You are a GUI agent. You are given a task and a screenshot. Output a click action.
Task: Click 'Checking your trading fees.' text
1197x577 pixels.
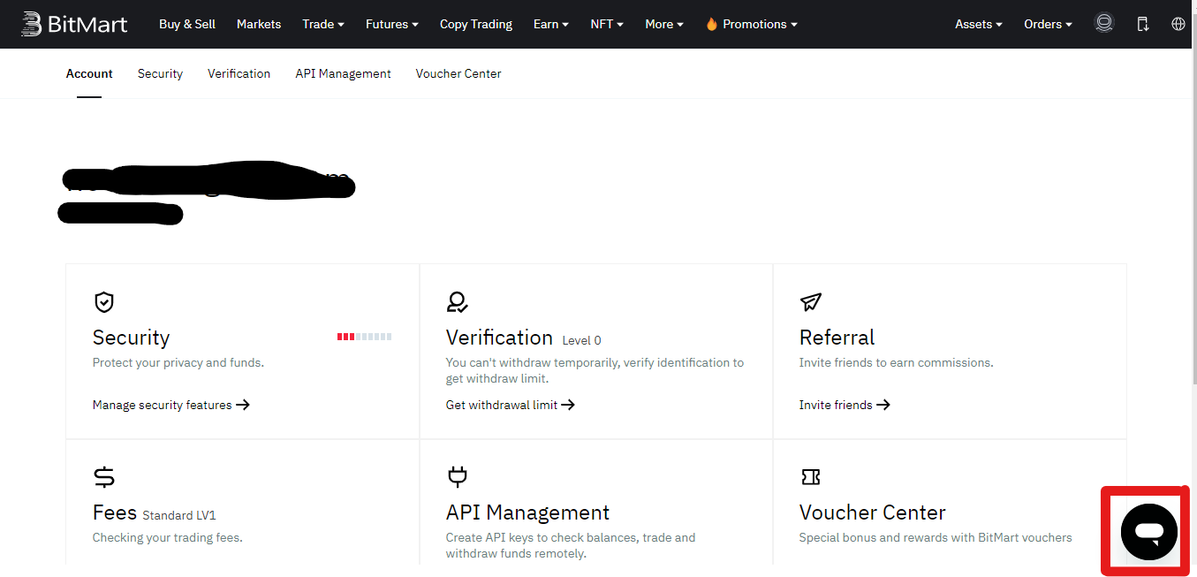pyautogui.click(x=167, y=537)
